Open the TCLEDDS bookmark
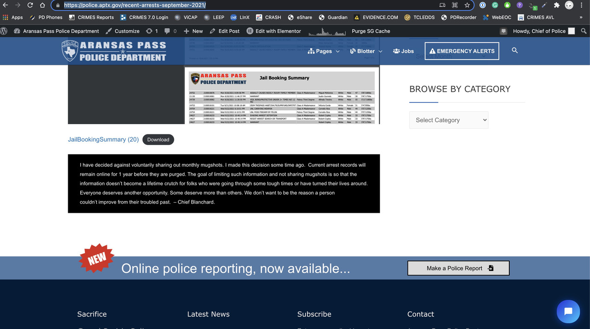Screen dimensions: 590x329 [419, 17]
